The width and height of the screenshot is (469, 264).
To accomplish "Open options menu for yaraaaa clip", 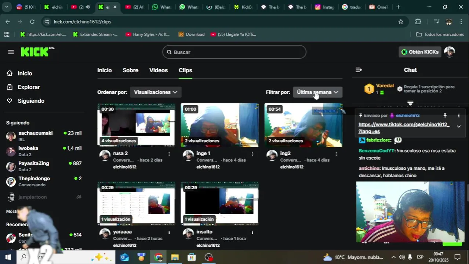I will (169, 232).
